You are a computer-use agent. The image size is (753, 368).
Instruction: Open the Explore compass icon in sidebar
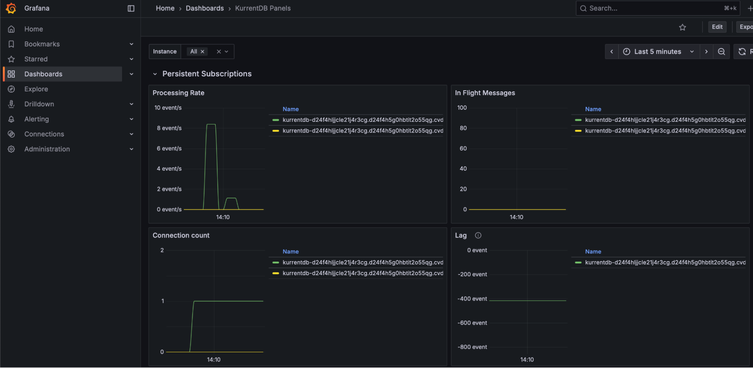click(x=11, y=89)
